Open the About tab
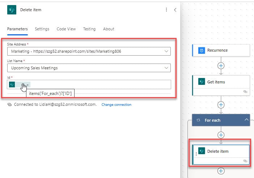This screenshot has height=178, width=254. (x=109, y=29)
